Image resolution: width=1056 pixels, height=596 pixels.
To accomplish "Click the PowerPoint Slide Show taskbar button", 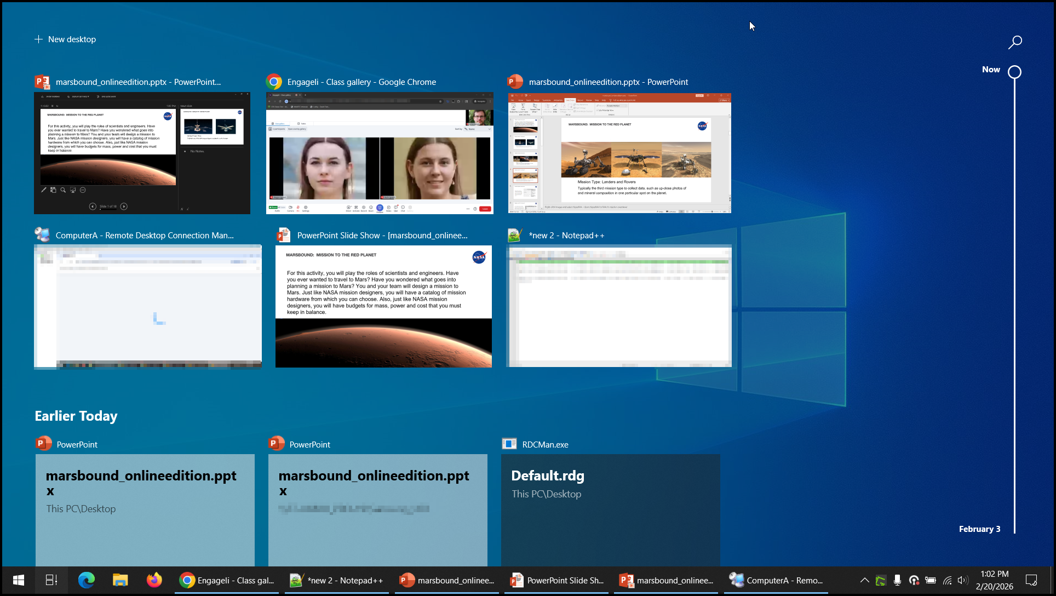I will tap(557, 580).
